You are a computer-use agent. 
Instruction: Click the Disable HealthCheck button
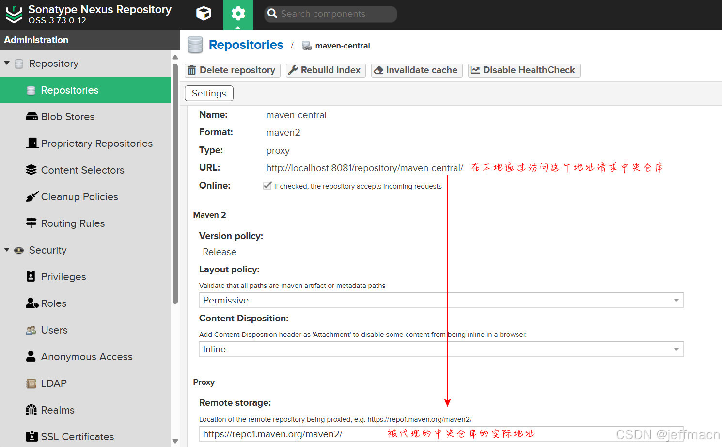coord(524,70)
